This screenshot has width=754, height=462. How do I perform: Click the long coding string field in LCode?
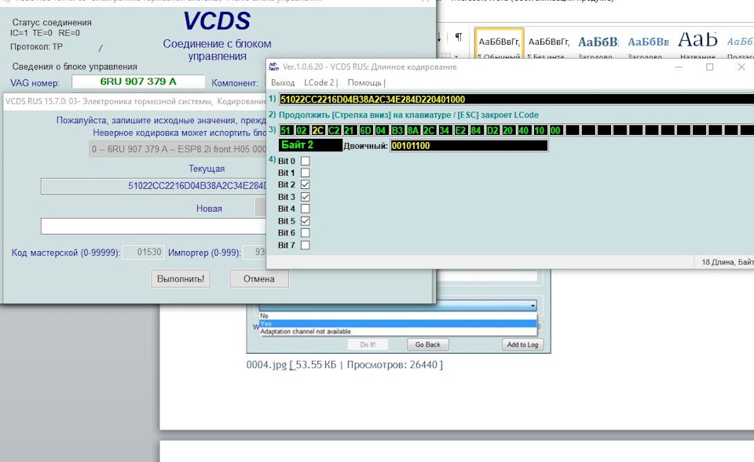click(x=517, y=100)
